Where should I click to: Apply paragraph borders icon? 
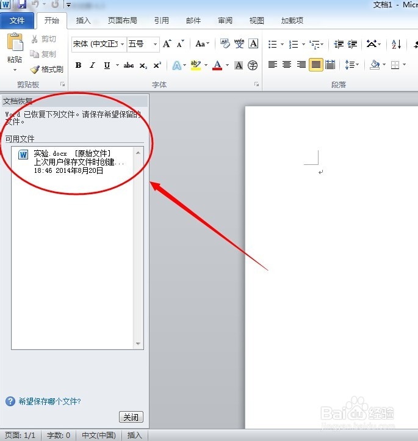[395, 65]
